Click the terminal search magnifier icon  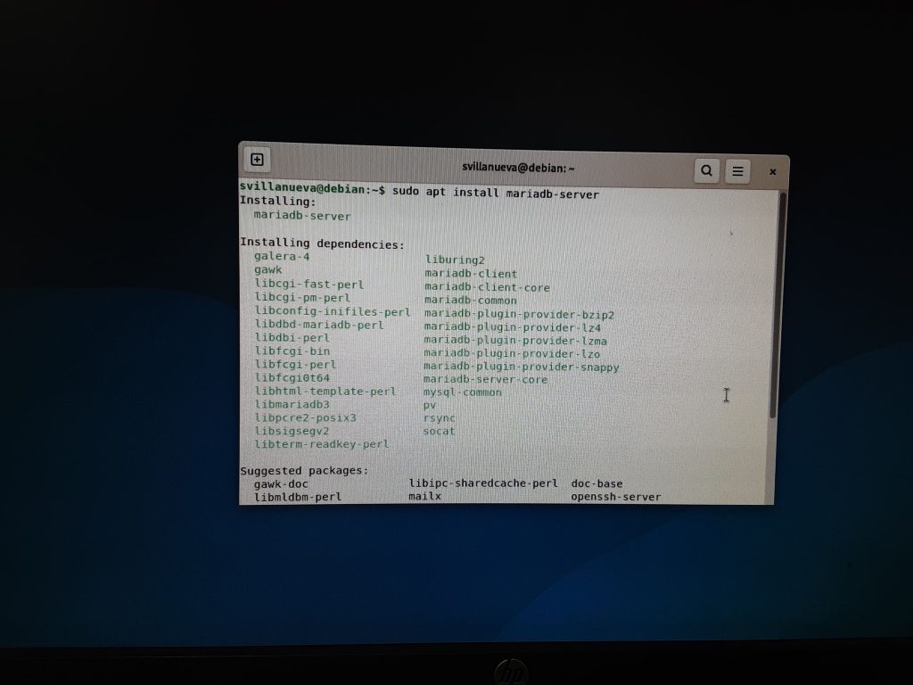706,170
